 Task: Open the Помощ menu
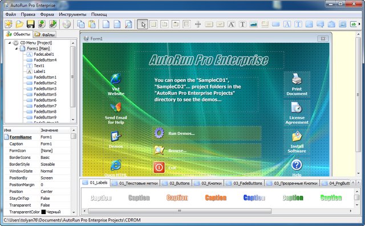pyautogui.click(x=99, y=14)
